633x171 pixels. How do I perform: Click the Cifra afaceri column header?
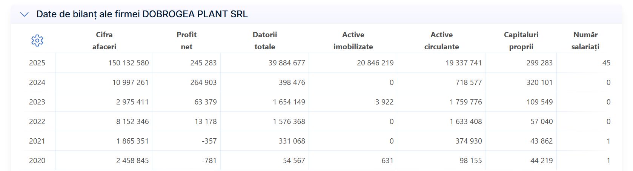104,41
